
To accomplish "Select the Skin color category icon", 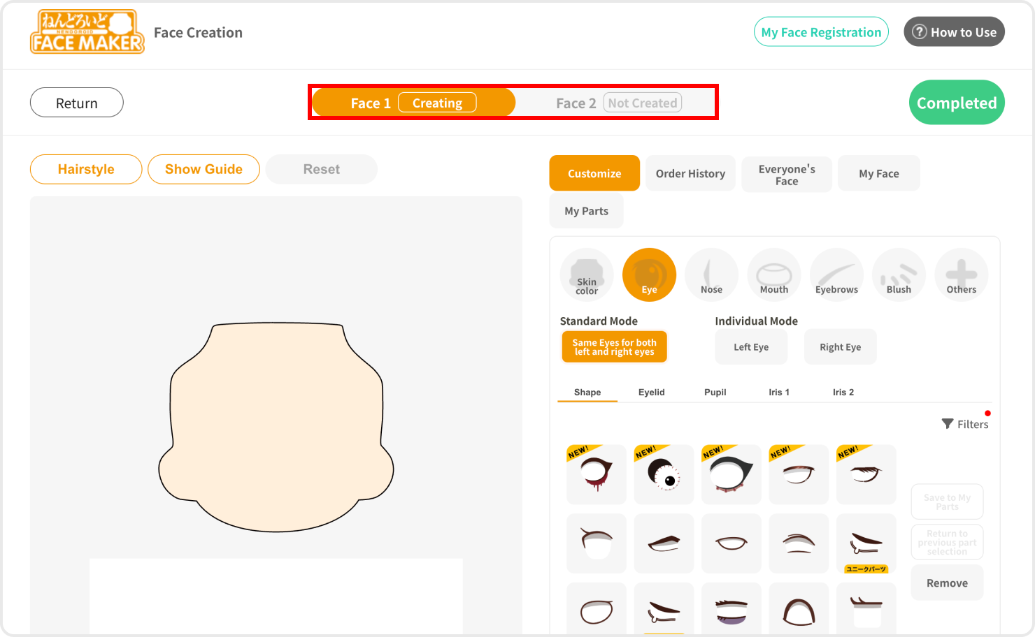I will coord(586,275).
